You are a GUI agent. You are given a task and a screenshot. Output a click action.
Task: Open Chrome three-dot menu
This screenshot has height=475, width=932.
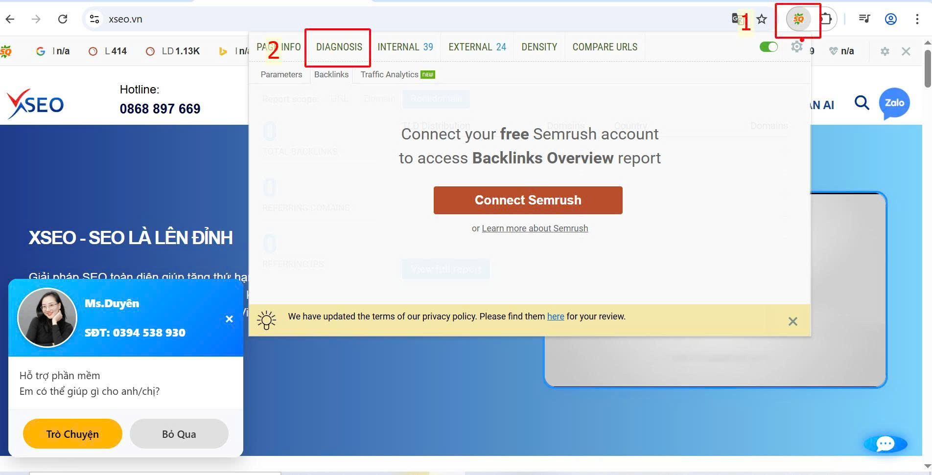click(x=917, y=19)
